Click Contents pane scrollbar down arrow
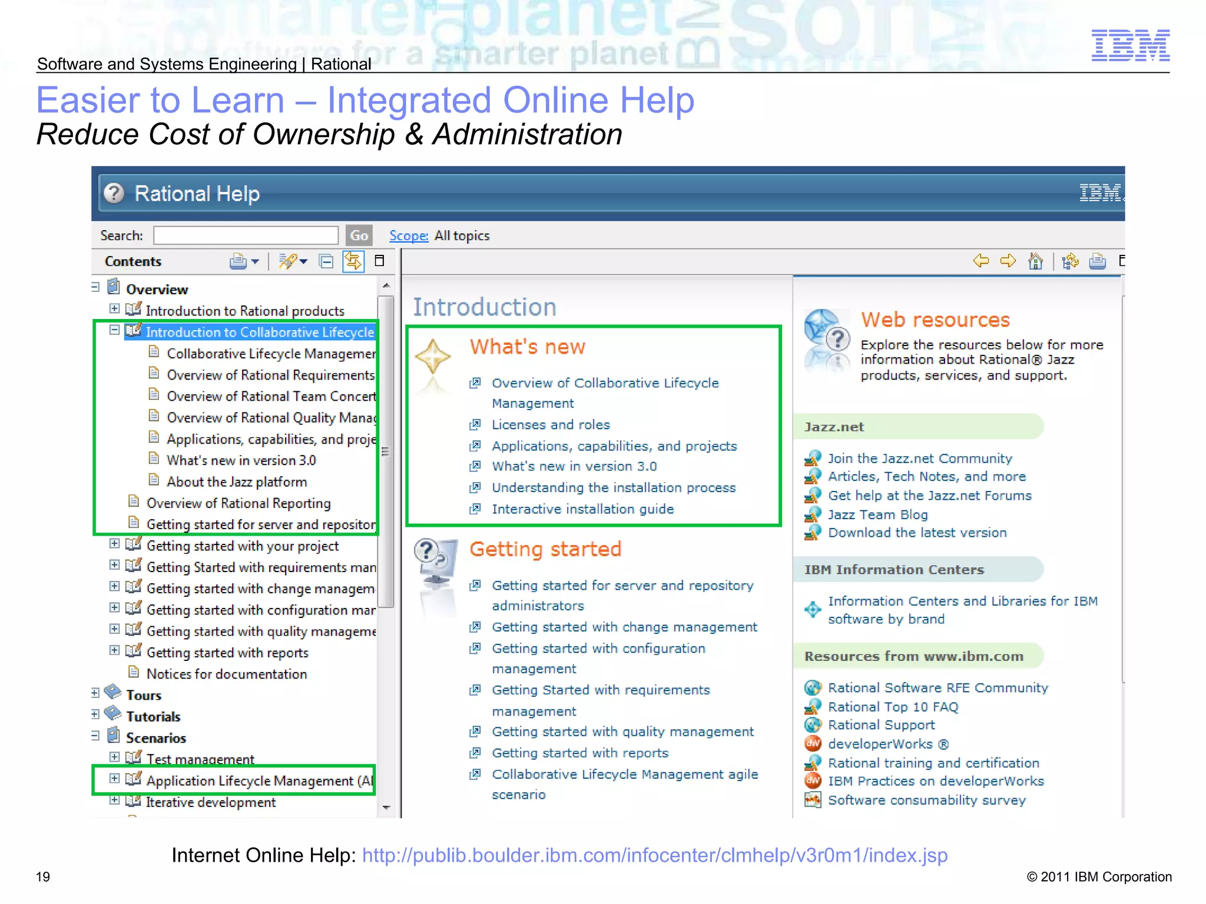This screenshot has height=904, width=1206. coord(386,807)
